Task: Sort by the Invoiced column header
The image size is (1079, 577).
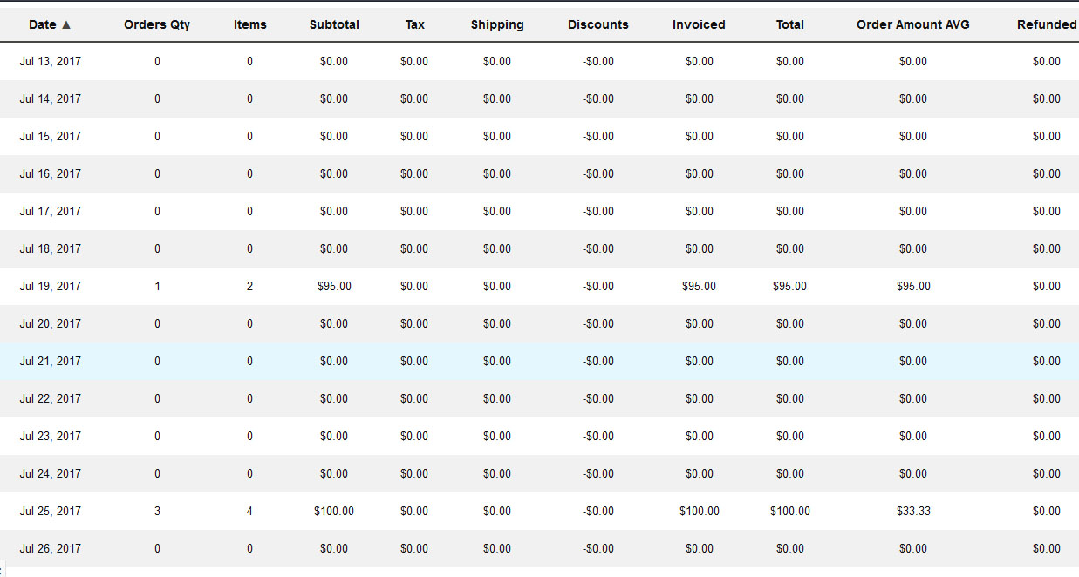Action: click(699, 24)
